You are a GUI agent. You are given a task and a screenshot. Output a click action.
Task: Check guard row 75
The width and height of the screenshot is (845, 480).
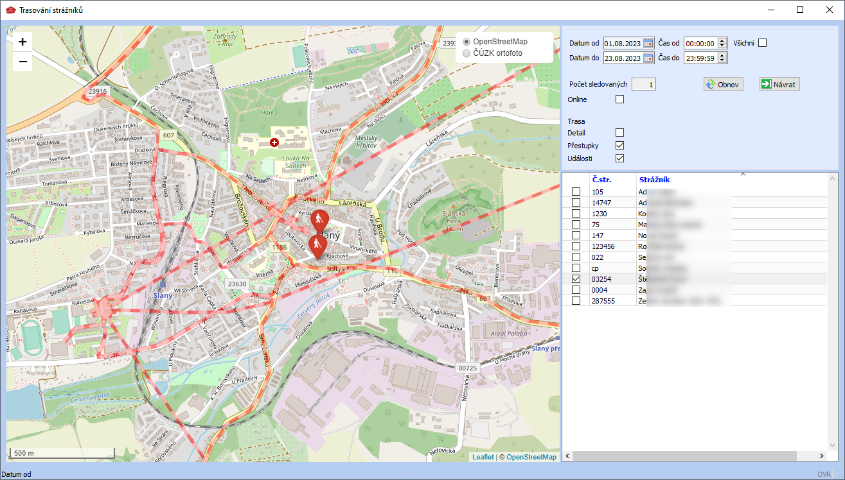tap(576, 225)
